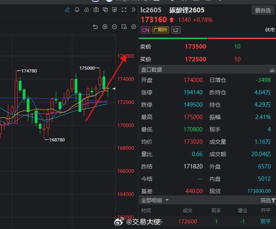This screenshot has width=276, height=229.
Task: Click the icon beside 盘口数据 header
Action: click(272, 70)
